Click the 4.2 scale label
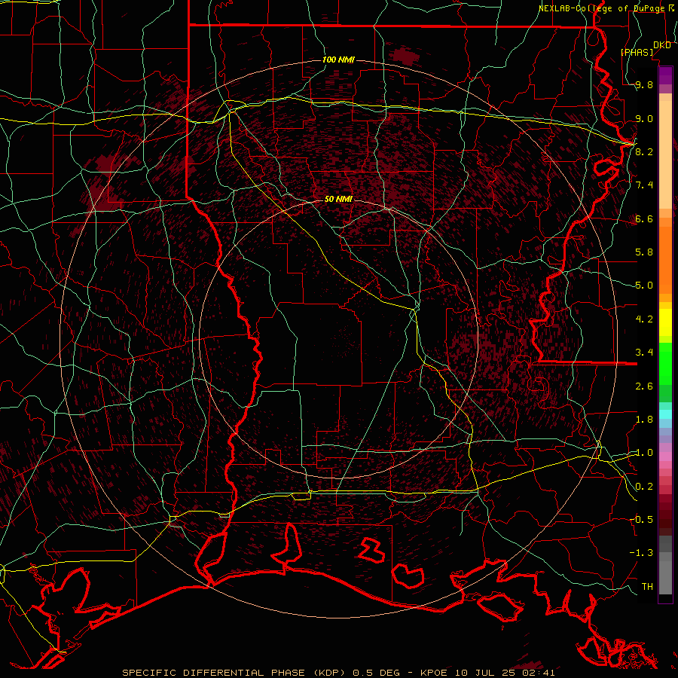678x678 pixels. pos(644,319)
